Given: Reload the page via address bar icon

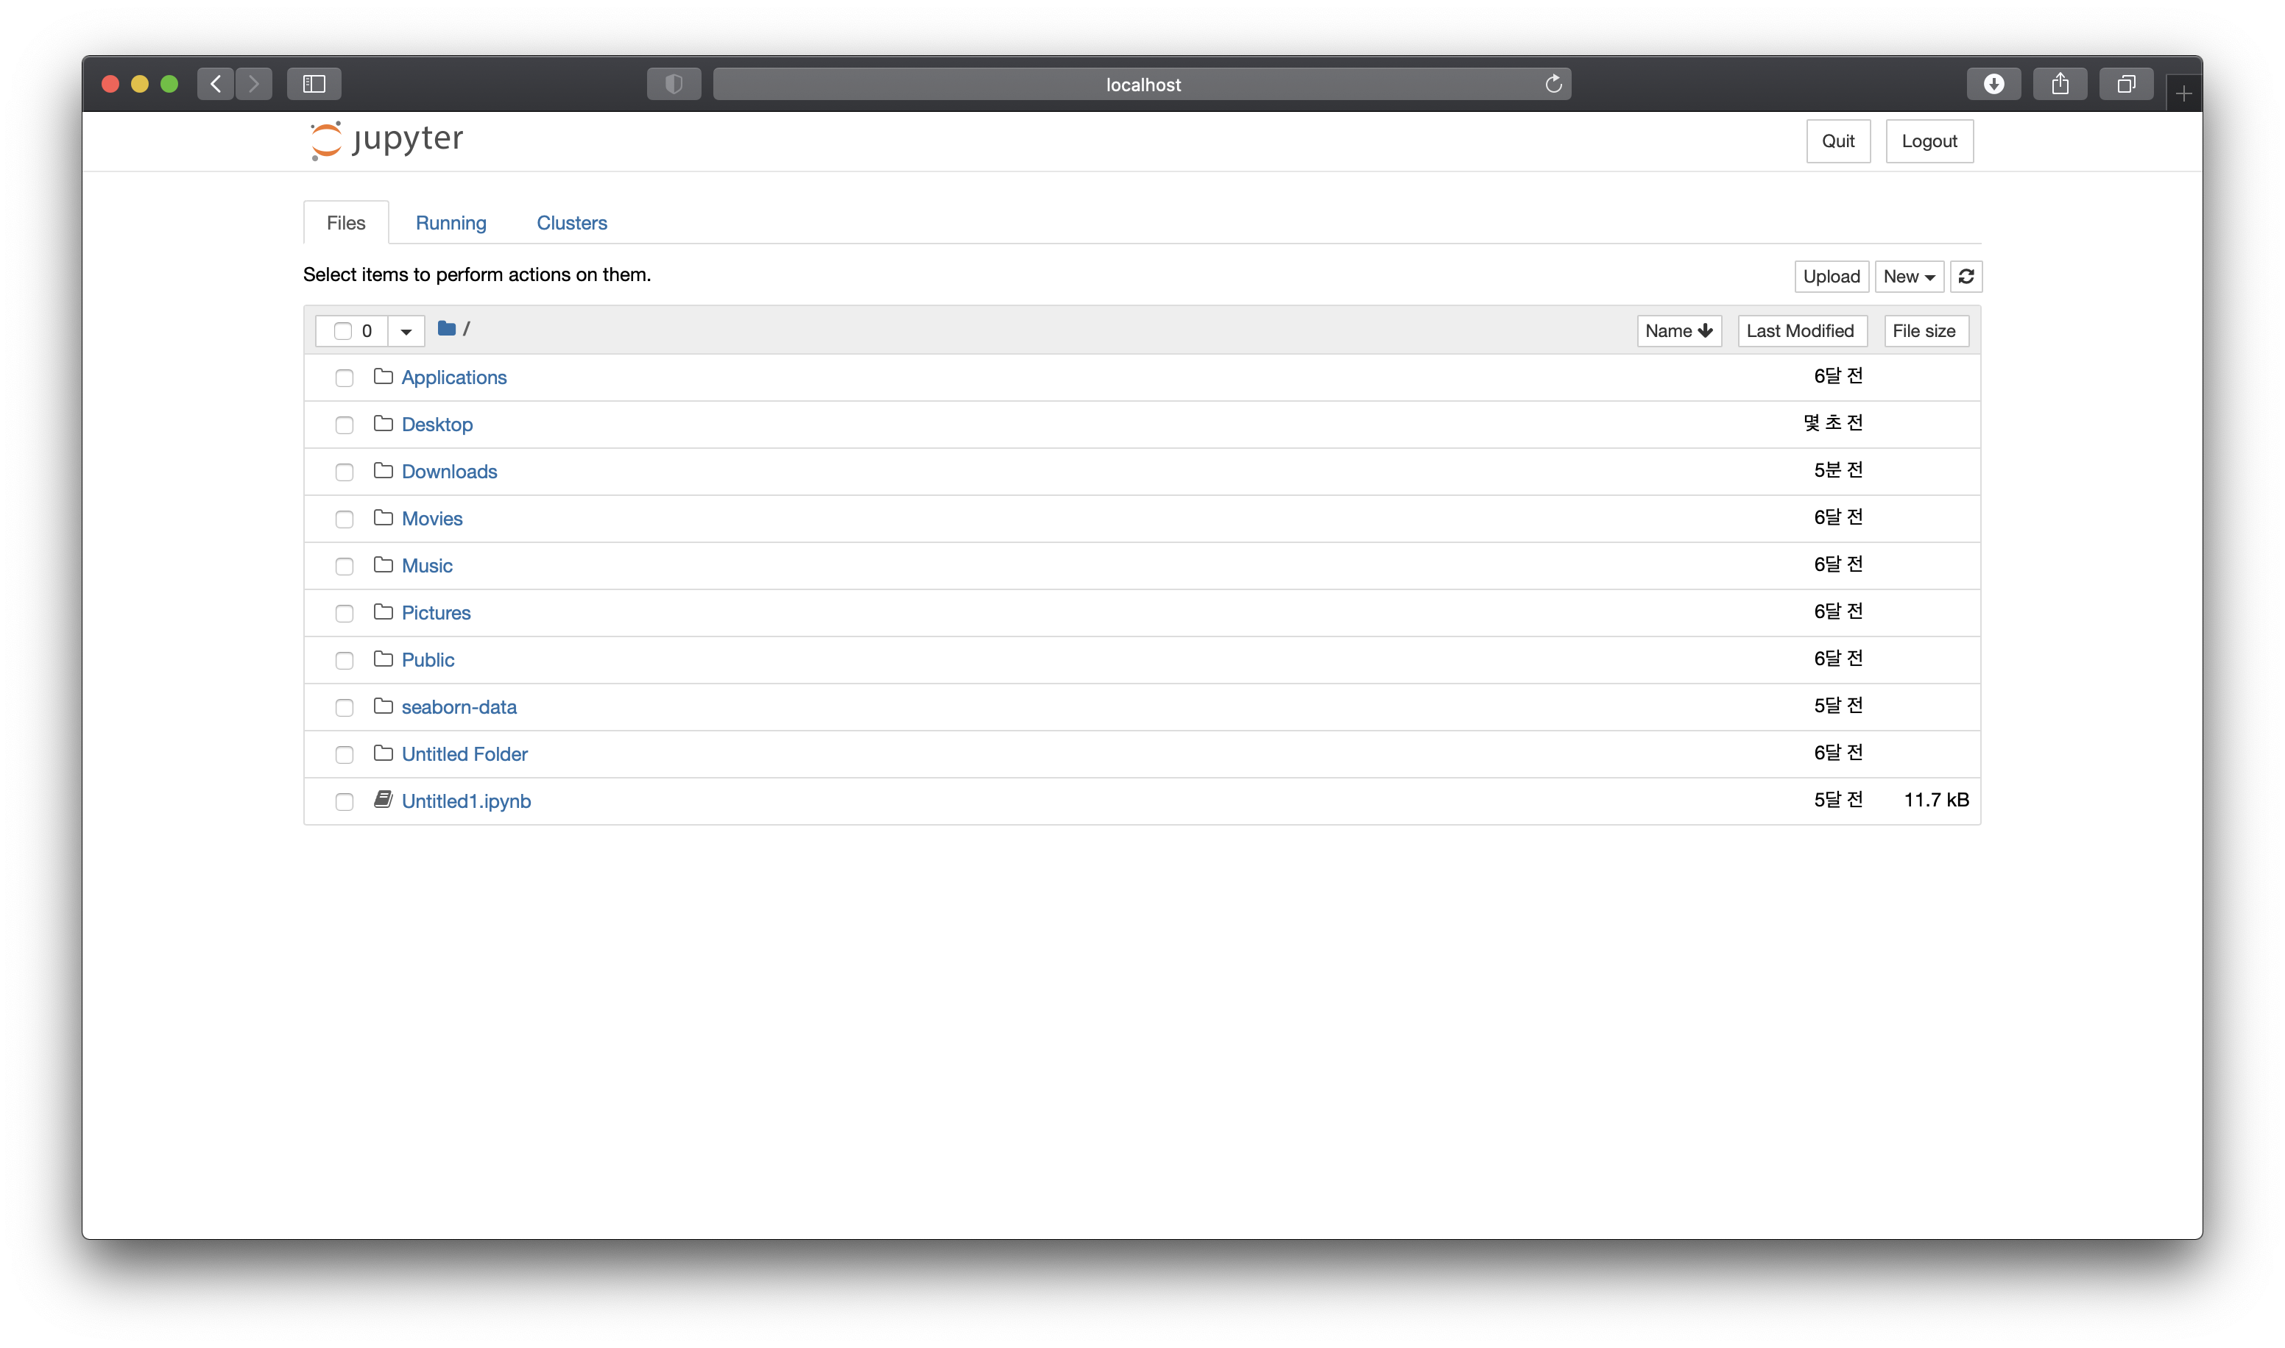Looking at the screenshot, I should tap(1553, 85).
